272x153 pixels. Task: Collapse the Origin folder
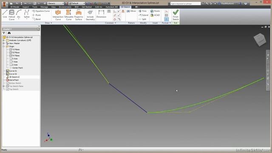point(4,46)
